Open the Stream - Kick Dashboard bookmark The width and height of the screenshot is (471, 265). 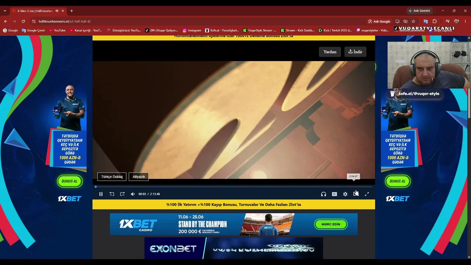(297, 31)
